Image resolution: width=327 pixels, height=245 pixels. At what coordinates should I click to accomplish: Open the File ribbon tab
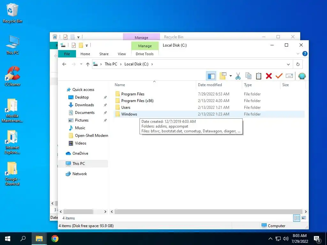click(67, 54)
